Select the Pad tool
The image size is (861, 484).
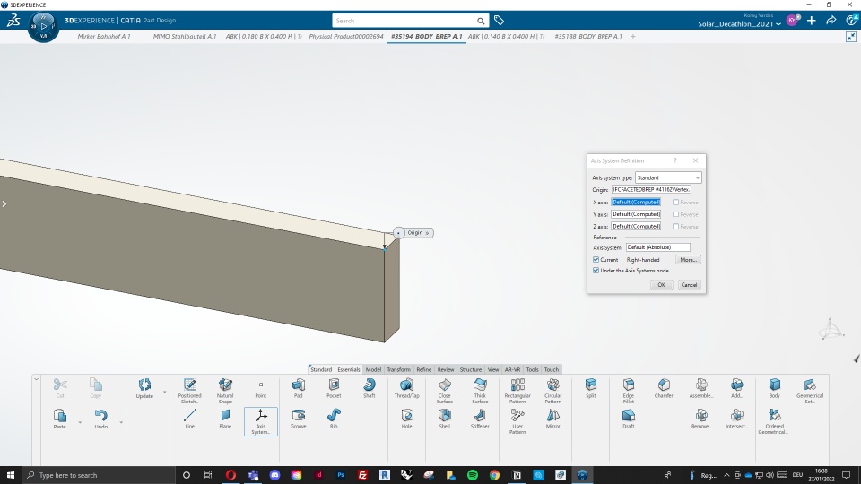(298, 385)
